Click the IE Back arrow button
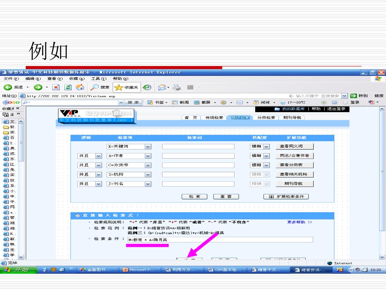The image size is (386, 290). [x=8, y=87]
